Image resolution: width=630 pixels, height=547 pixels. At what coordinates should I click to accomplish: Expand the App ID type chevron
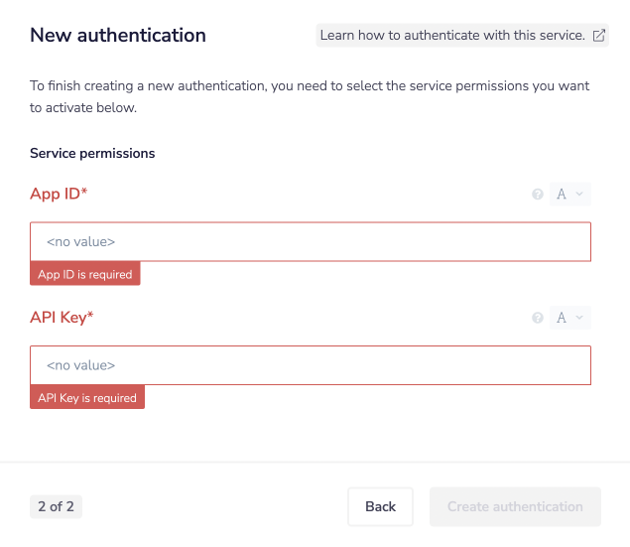pos(580,195)
